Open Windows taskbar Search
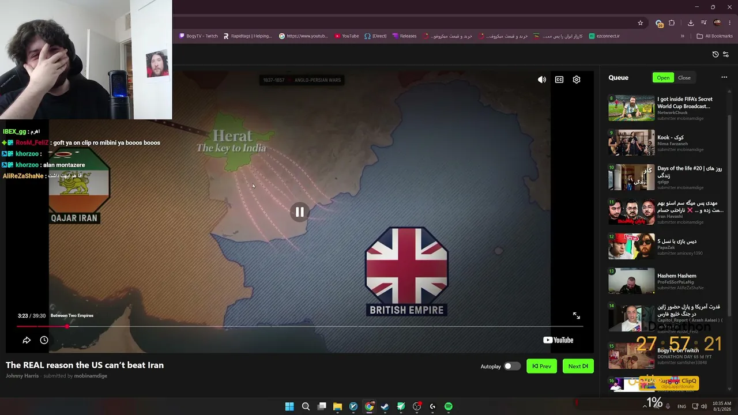The image size is (738, 415). 306,406
